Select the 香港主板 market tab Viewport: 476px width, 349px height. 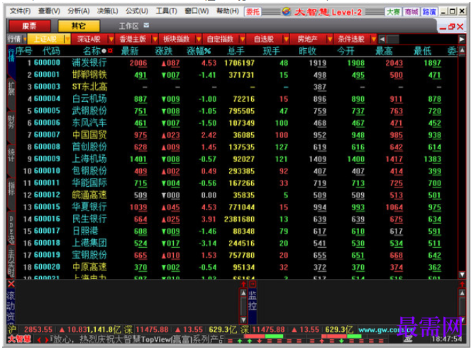click(x=133, y=39)
